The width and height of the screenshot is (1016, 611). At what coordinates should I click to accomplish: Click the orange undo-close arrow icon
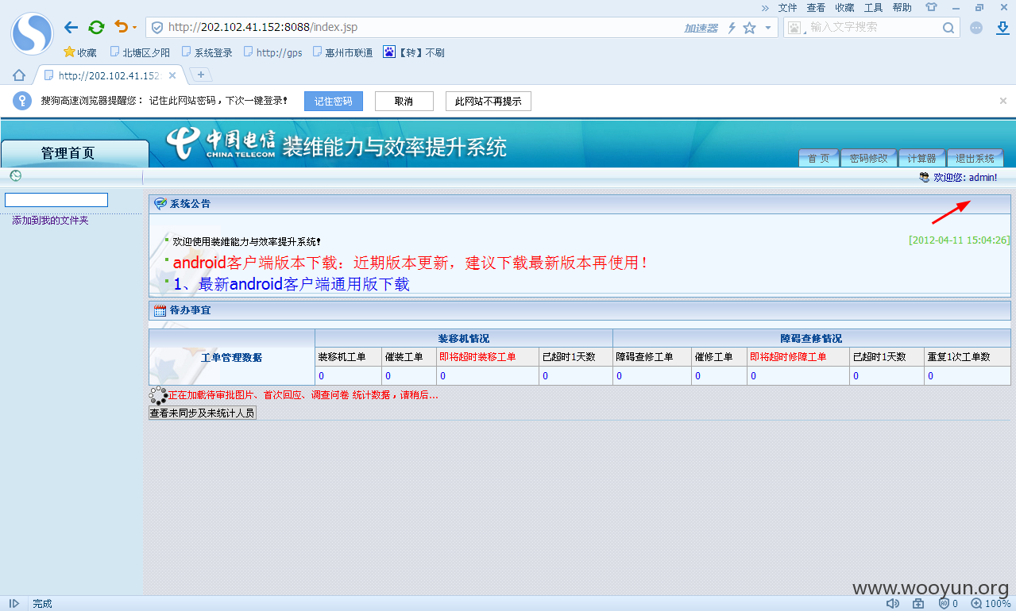121,27
